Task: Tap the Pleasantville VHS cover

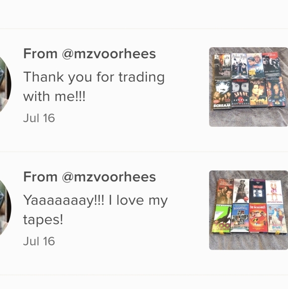Action: tap(240, 218)
